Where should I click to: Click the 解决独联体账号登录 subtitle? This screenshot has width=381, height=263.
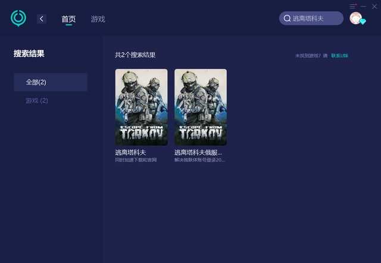200,160
